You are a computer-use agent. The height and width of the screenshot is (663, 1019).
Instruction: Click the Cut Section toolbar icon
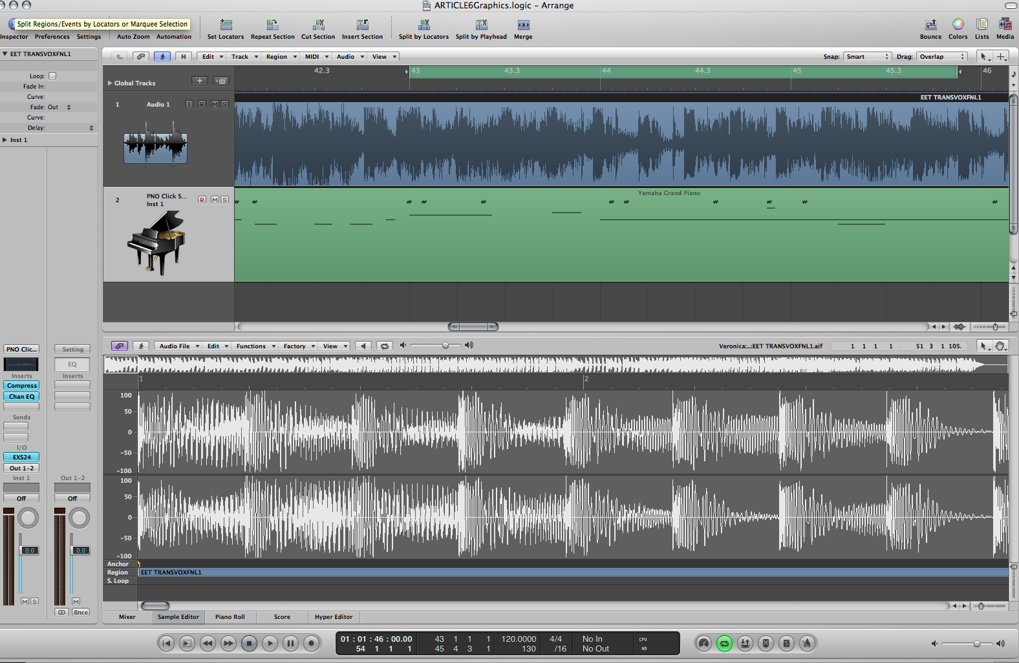pyautogui.click(x=318, y=25)
